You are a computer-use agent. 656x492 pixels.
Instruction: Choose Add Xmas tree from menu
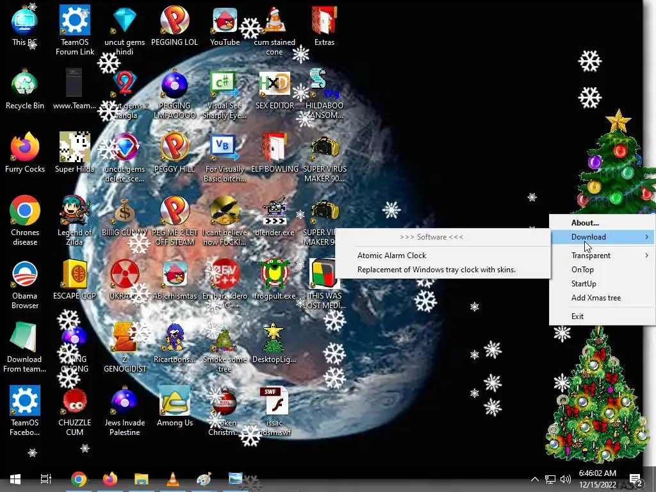(602, 298)
